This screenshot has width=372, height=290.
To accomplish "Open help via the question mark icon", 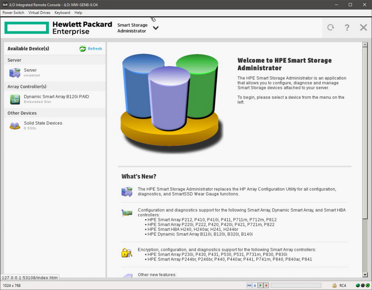I will pyautogui.click(x=347, y=28).
